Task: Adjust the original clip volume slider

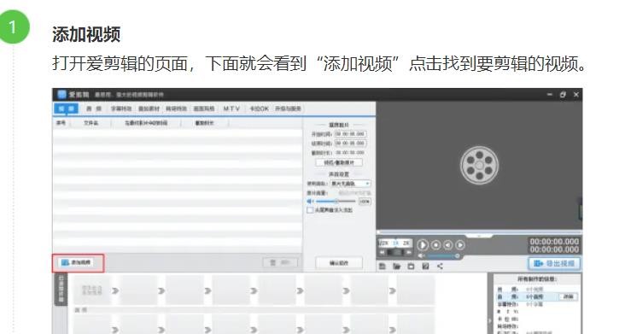Action: click(x=336, y=202)
